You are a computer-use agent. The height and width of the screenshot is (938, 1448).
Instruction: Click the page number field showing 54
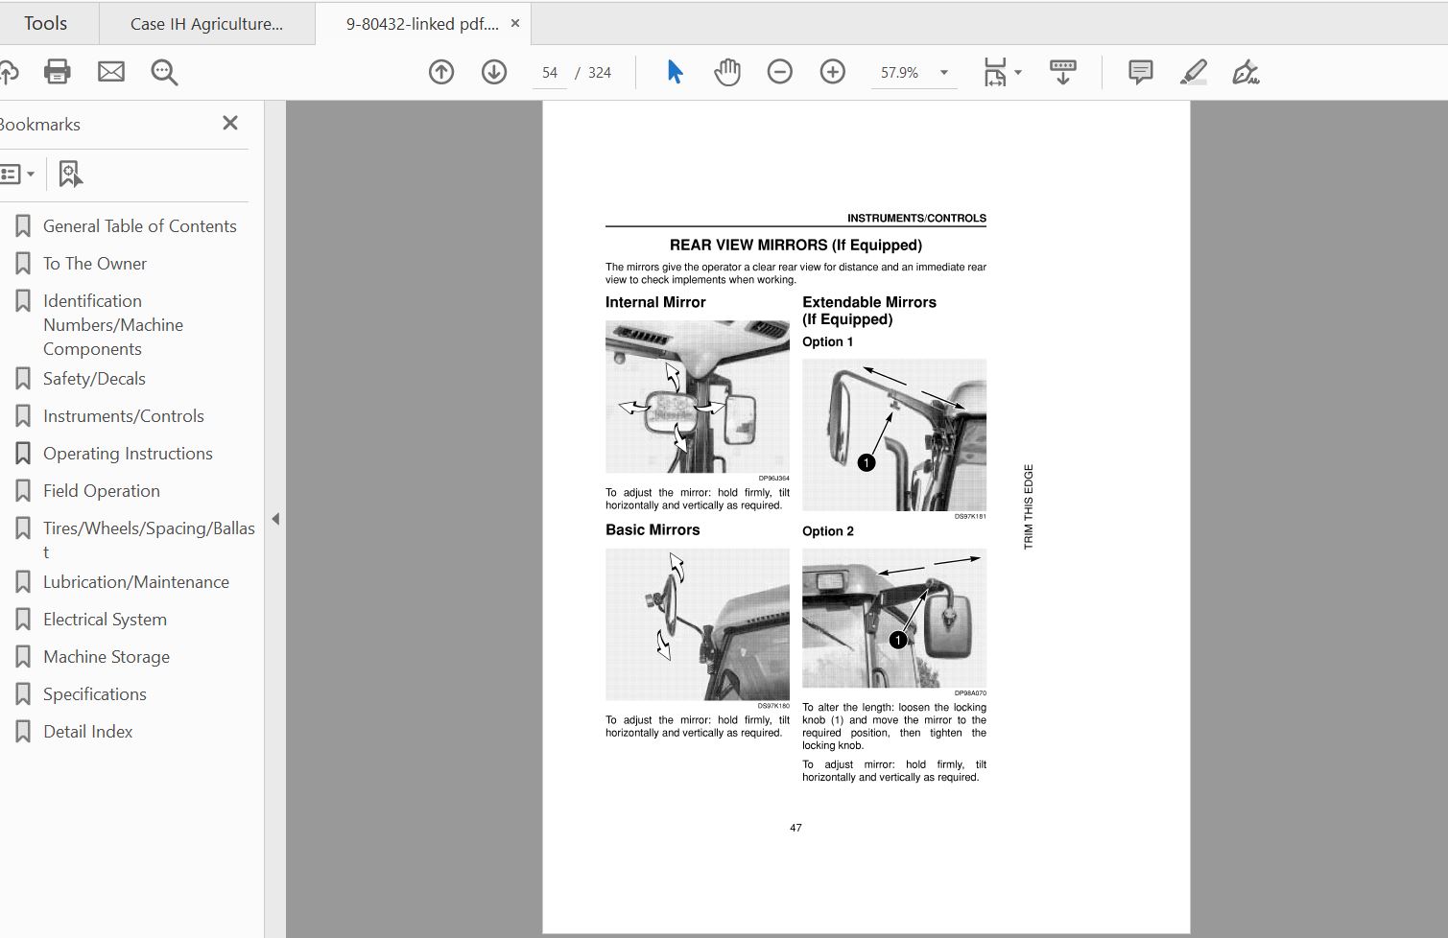tap(550, 73)
